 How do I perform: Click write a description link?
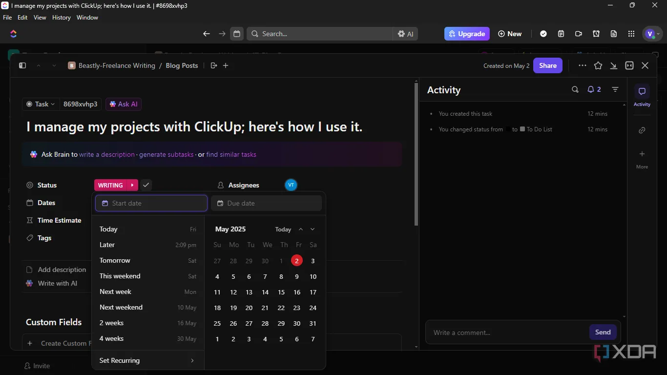[x=107, y=154]
